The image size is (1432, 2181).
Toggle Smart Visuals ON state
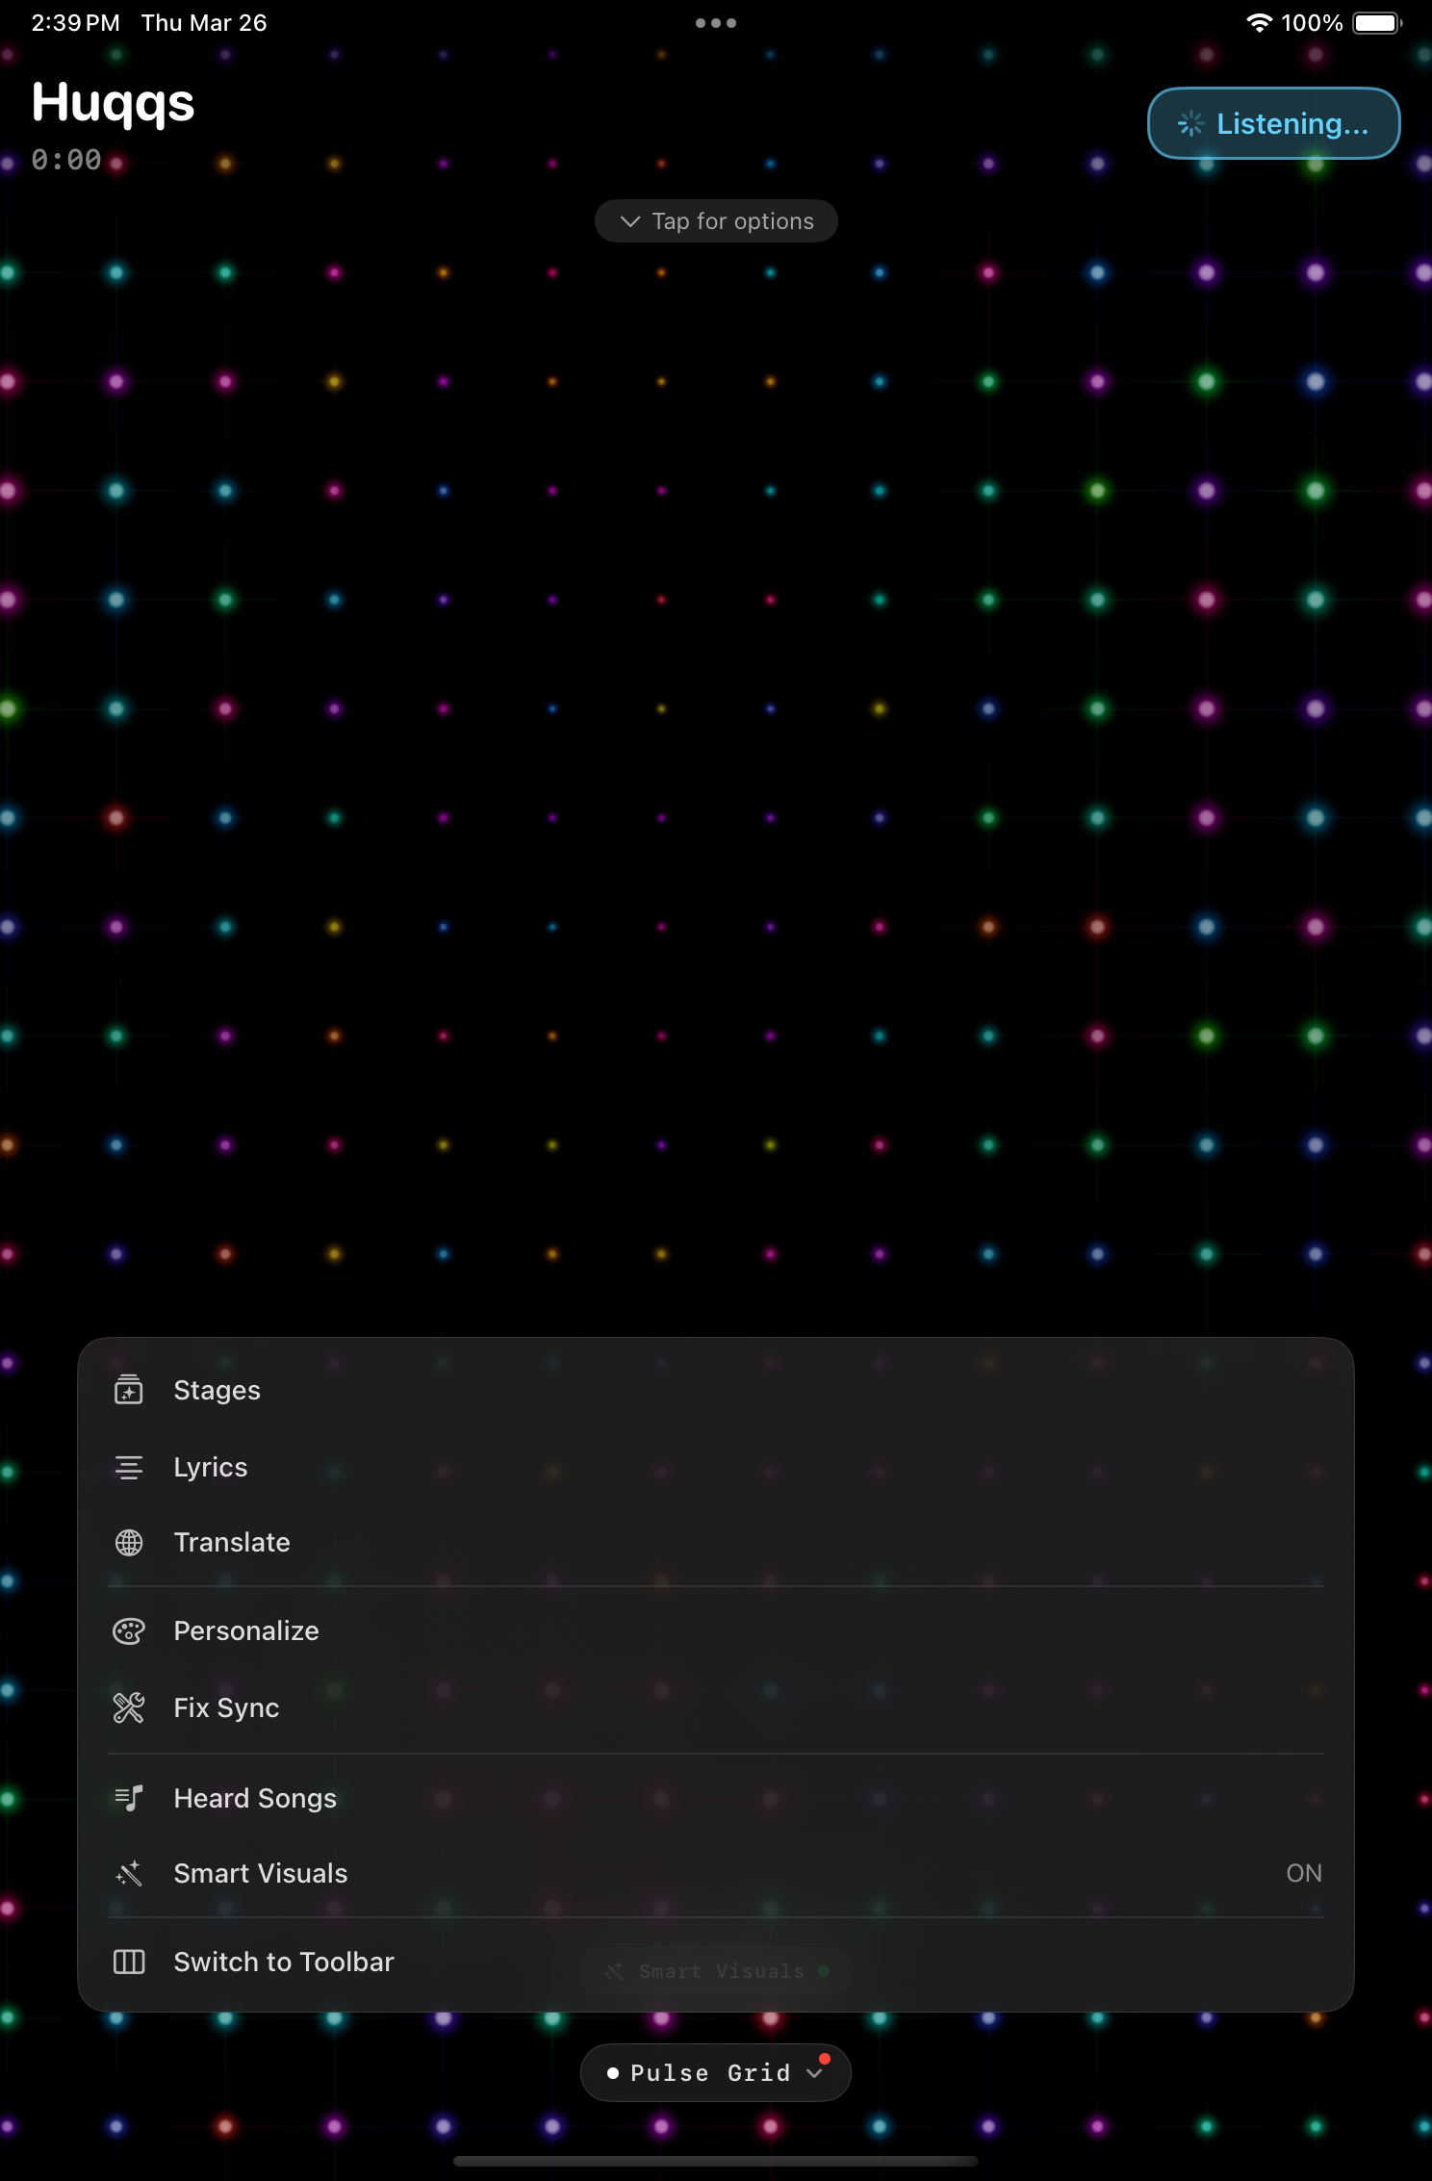(1304, 1873)
